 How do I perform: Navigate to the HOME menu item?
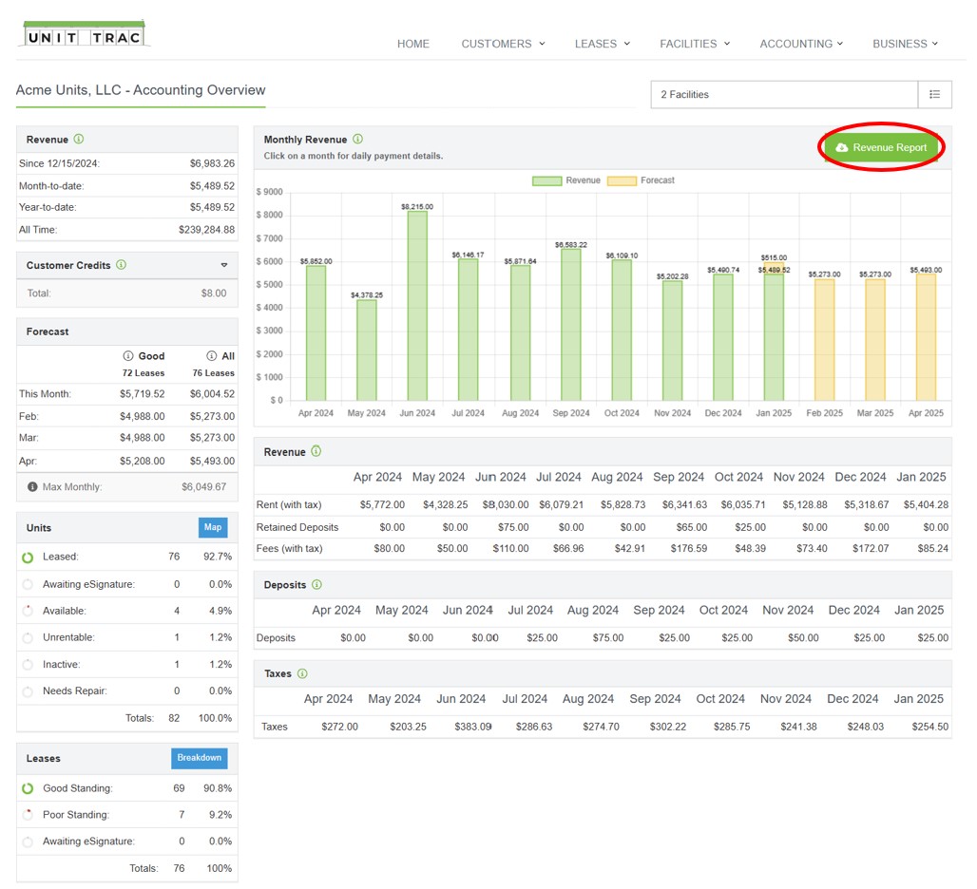[x=413, y=44]
